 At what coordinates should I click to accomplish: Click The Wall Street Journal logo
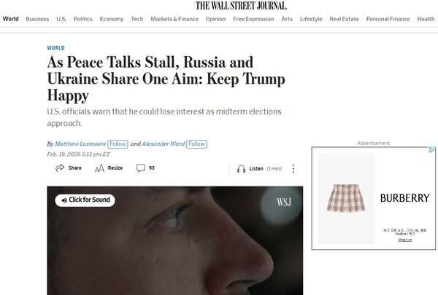pyautogui.click(x=241, y=6)
